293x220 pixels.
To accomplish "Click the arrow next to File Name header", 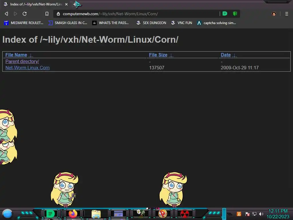I will point(31,55).
